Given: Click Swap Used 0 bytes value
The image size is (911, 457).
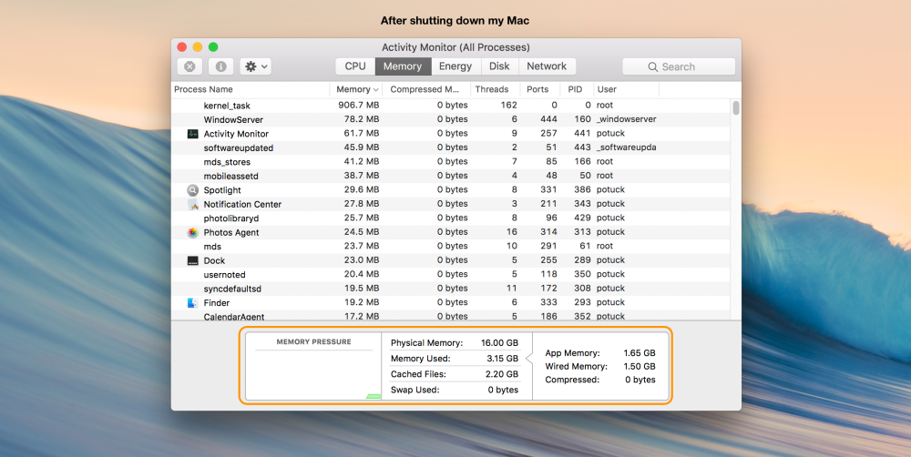Looking at the screenshot, I should click(503, 390).
